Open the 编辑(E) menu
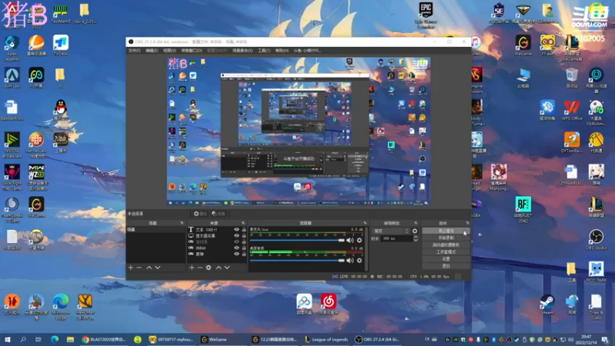This screenshot has height=346, width=615. pyautogui.click(x=151, y=51)
